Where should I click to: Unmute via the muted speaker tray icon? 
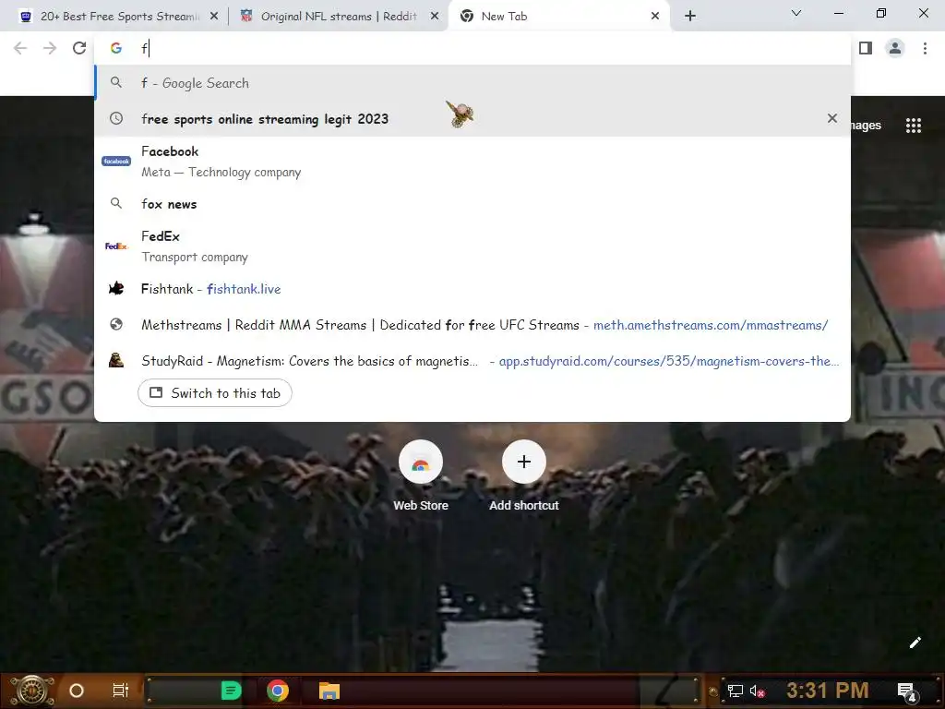(757, 691)
